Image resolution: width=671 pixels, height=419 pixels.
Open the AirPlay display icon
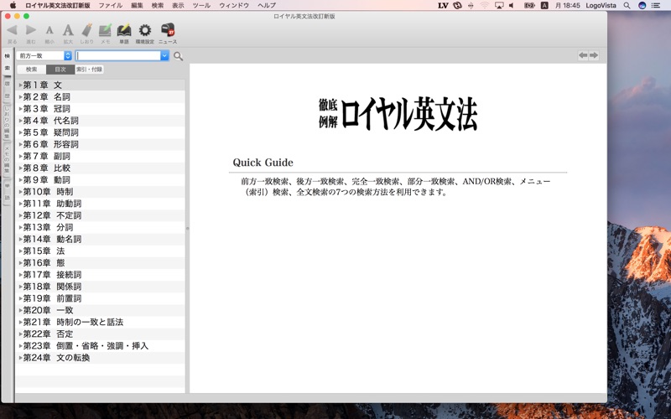499,5
